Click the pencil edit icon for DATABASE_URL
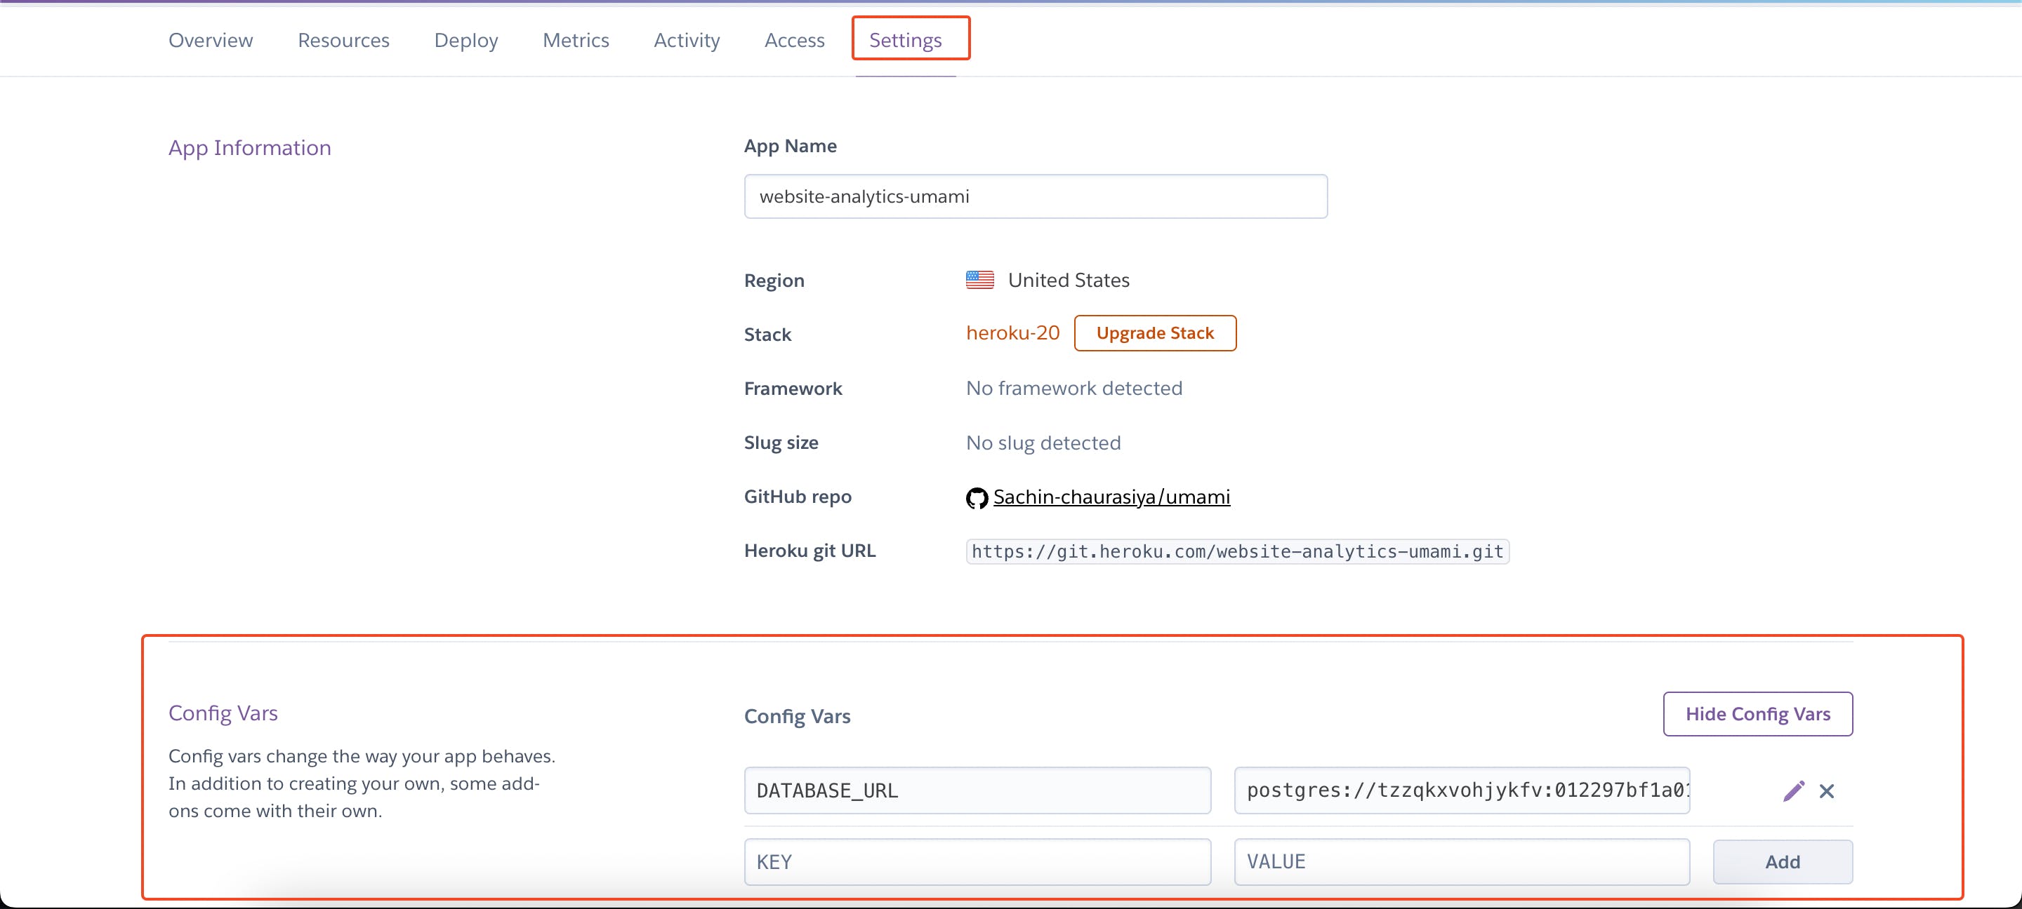 coord(1793,790)
